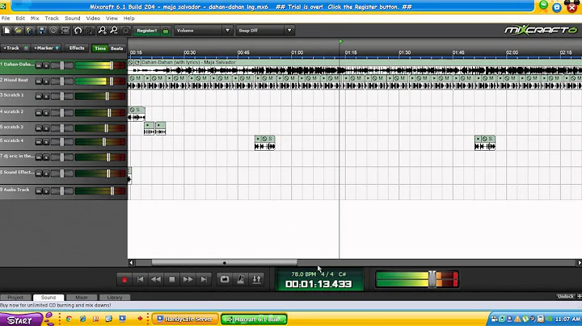Switch the timeline to Time mode
This screenshot has width=582, height=326.
click(x=100, y=48)
